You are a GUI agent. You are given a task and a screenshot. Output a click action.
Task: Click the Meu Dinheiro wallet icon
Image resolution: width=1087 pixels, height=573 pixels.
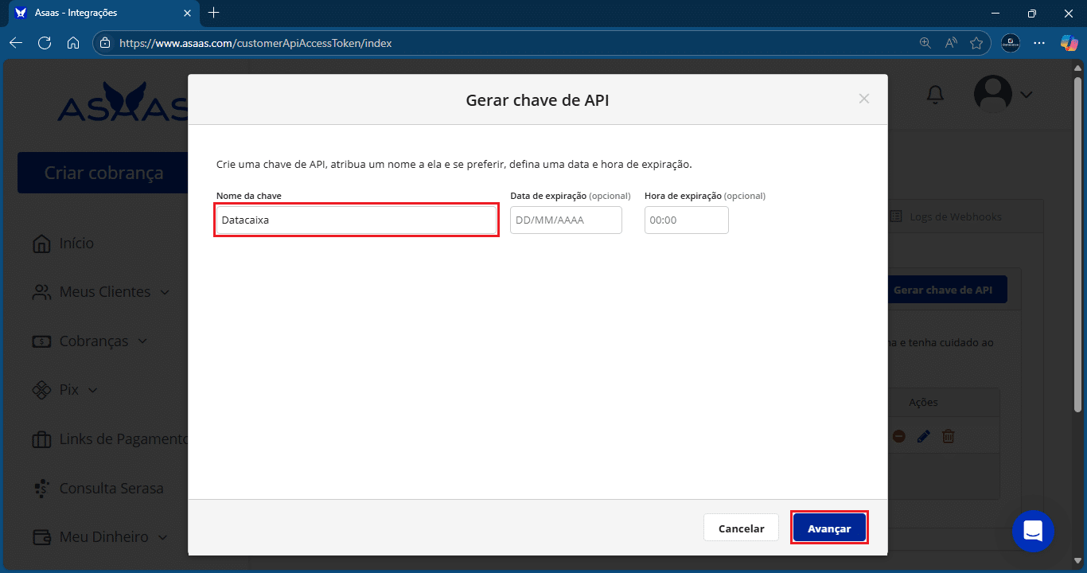click(x=41, y=536)
